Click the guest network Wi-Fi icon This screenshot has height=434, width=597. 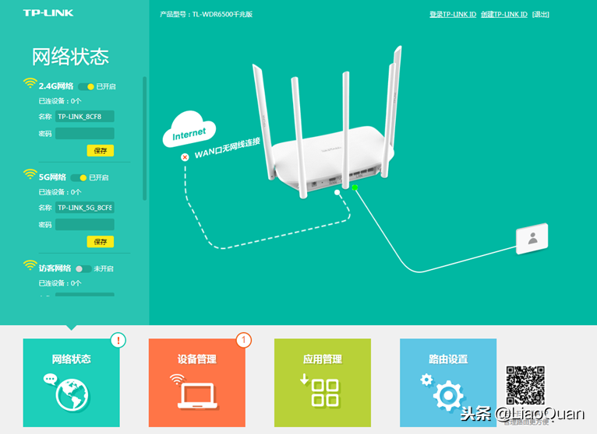(30, 266)
